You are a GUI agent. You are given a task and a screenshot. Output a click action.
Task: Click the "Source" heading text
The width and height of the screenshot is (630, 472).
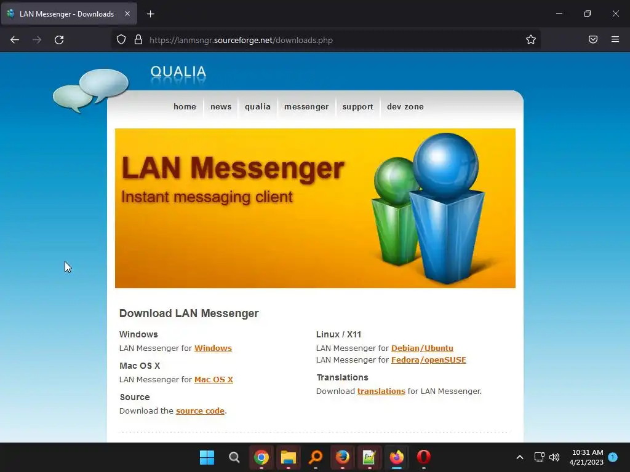pyautogui.click(x=135, y=397)
